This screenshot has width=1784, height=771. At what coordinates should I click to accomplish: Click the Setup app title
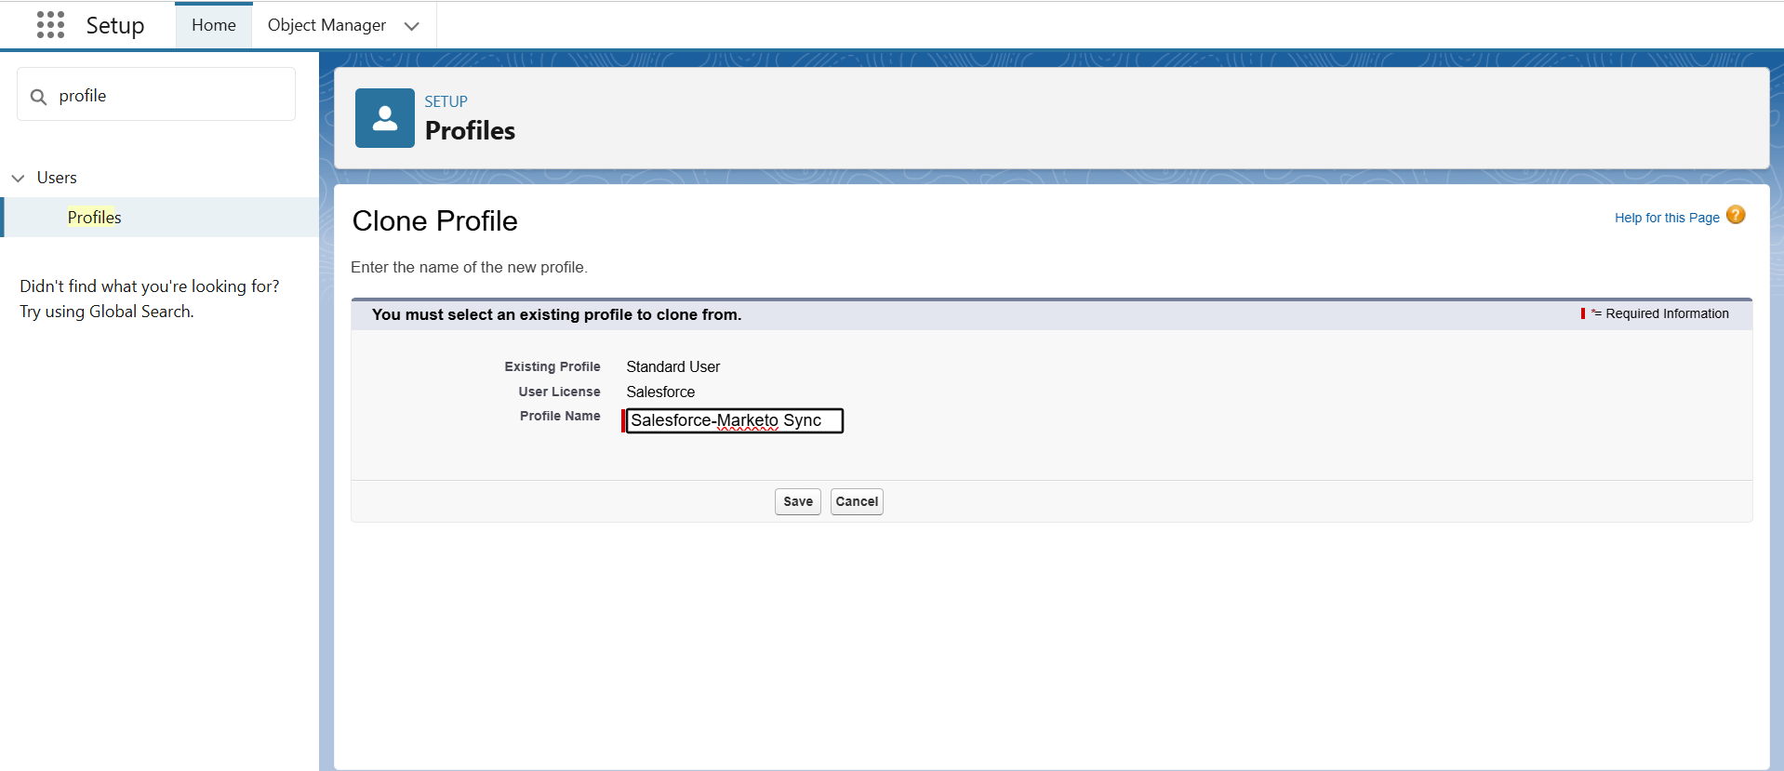(115, 25)
